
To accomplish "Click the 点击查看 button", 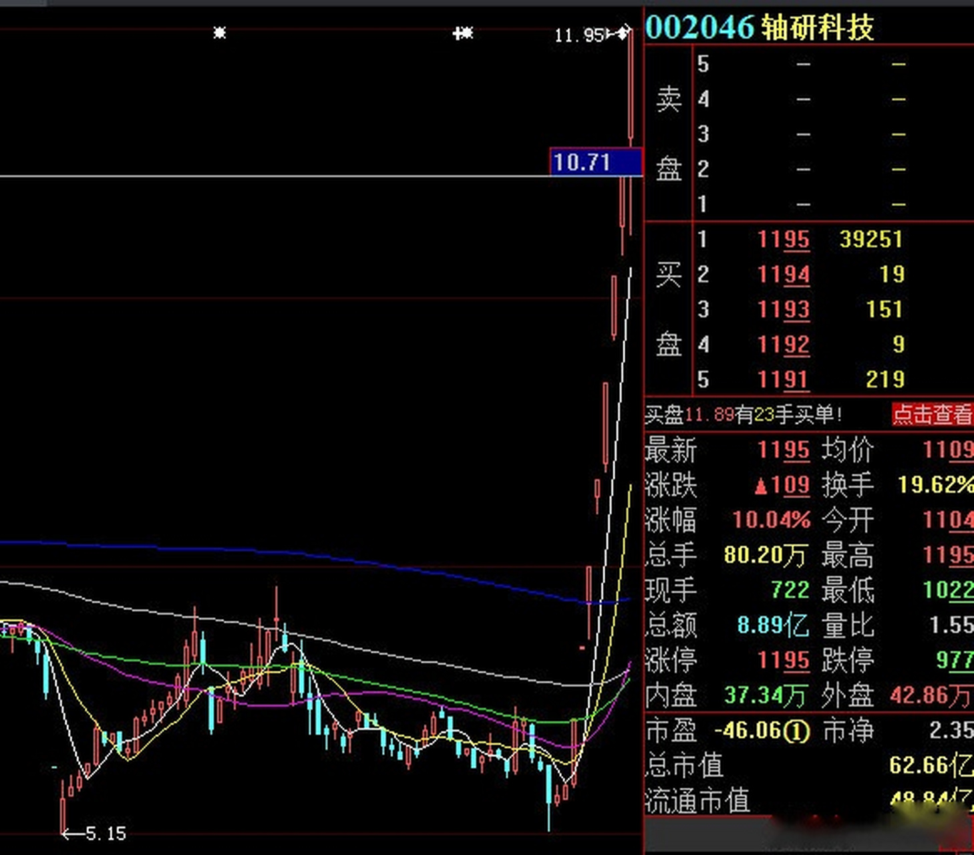I will coord(933,415).
